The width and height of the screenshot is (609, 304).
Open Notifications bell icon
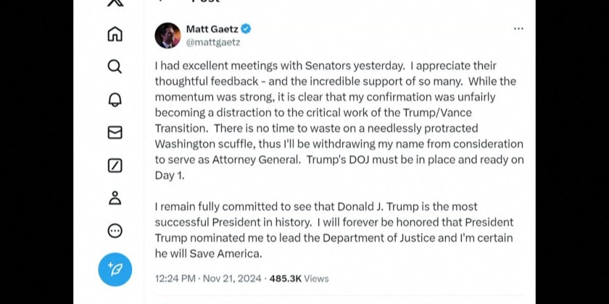tap(115, 99)
